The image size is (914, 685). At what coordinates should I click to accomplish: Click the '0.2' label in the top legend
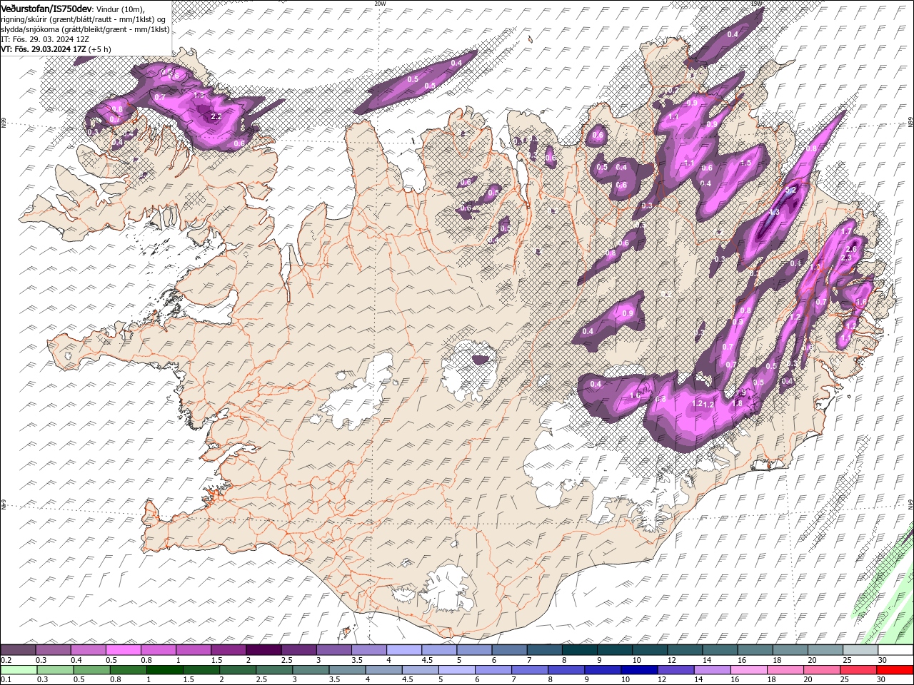click(6, 660)
